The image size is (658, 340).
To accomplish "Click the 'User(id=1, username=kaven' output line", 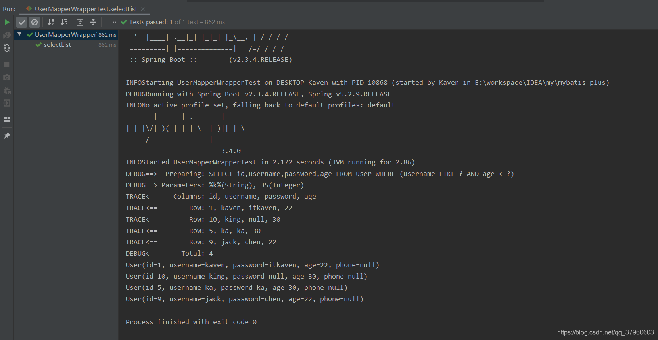I will point(252,265).
